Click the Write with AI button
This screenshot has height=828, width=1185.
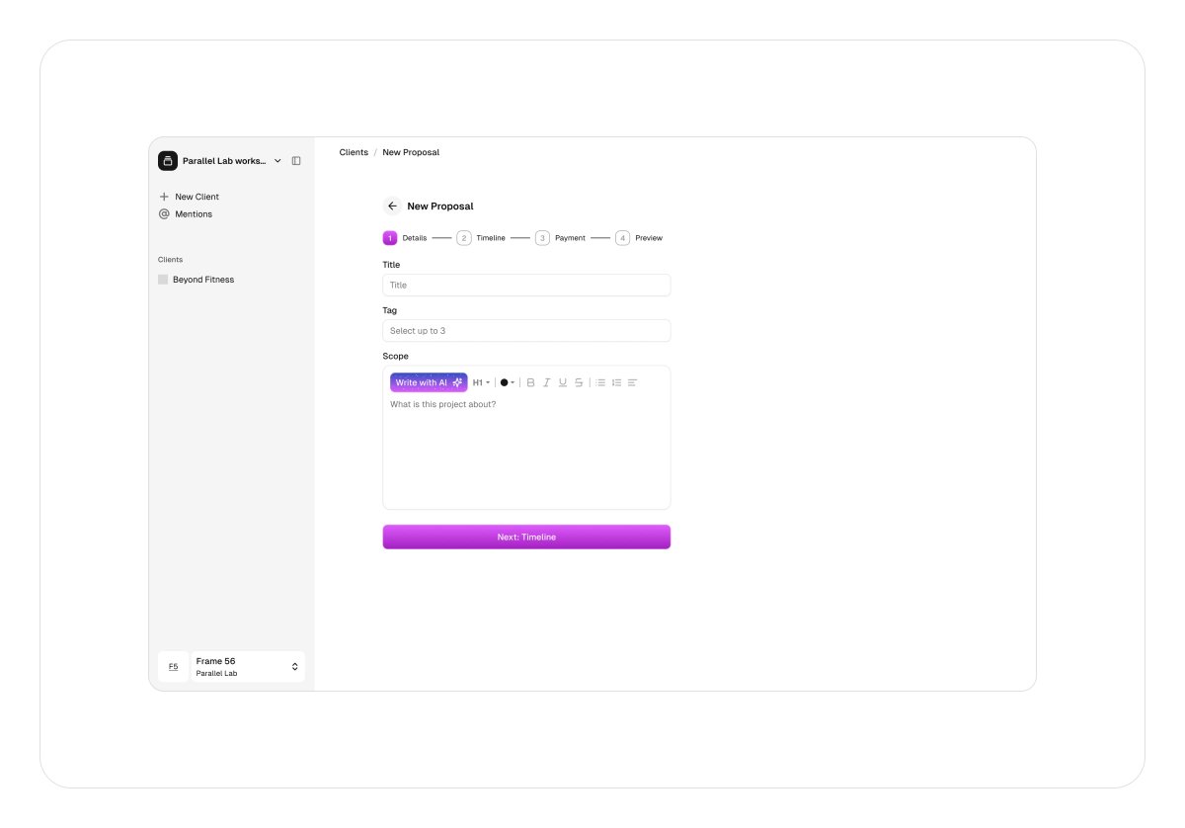(x=429, y=382)
